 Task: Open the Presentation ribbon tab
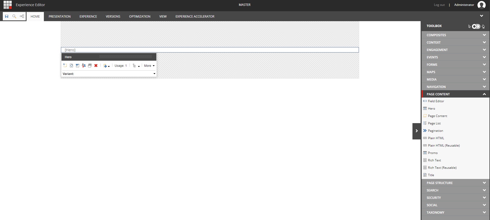tap(60, 17)
